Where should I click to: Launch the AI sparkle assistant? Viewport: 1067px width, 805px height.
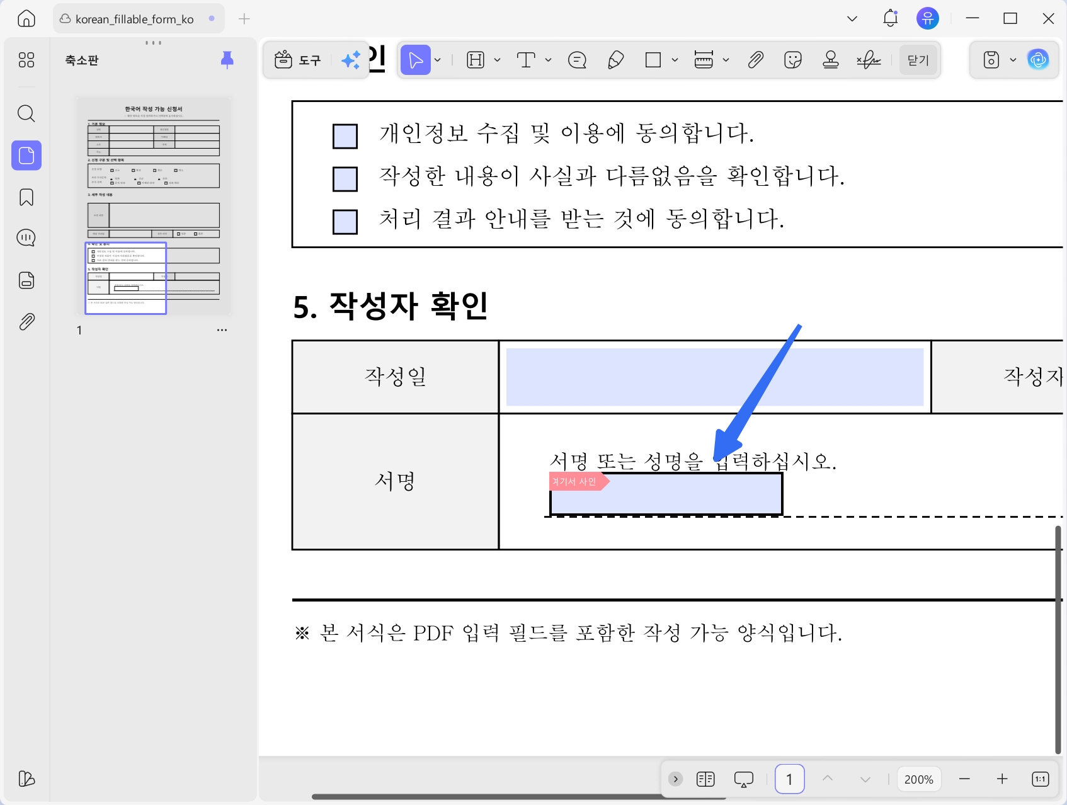[351, 60]
